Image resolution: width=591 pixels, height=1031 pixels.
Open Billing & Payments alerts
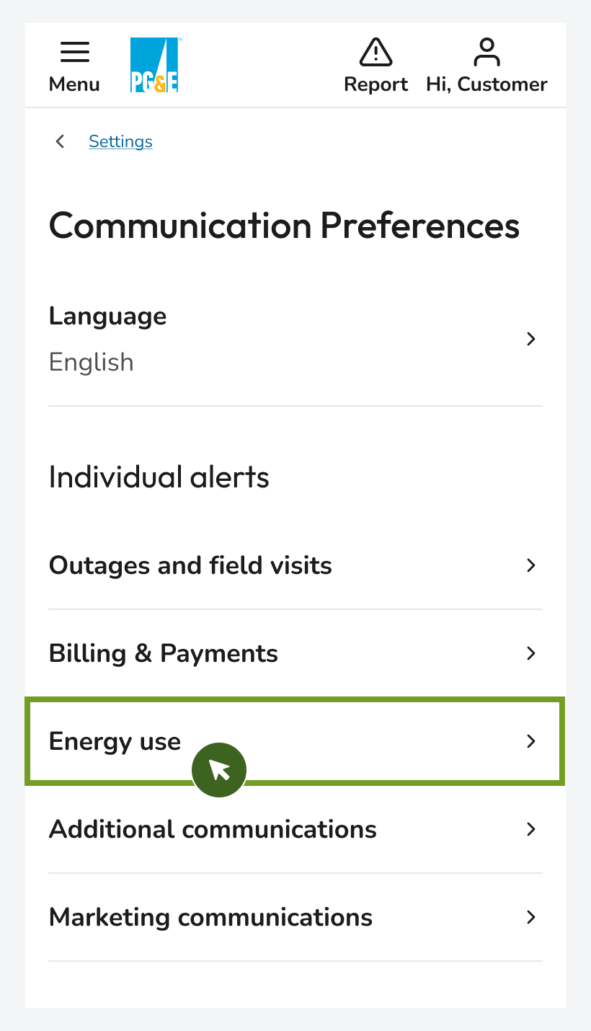pyautogui.click(x=164, y=653)
